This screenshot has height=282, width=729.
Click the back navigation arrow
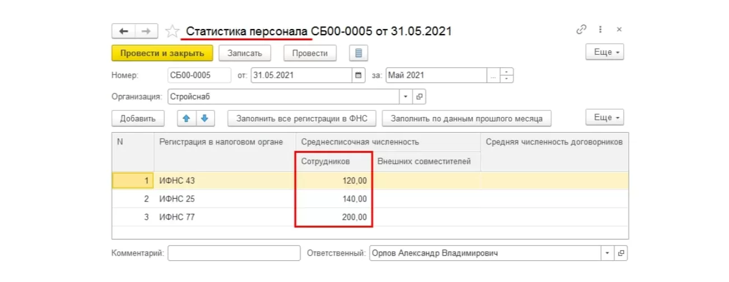coord(124,31)
